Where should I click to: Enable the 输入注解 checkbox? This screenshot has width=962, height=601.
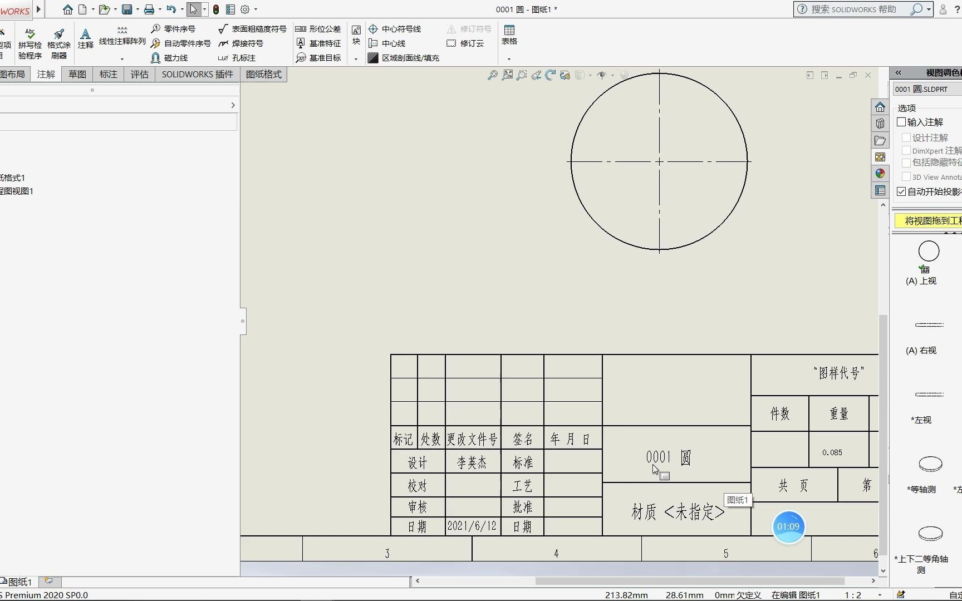(902, 122)
